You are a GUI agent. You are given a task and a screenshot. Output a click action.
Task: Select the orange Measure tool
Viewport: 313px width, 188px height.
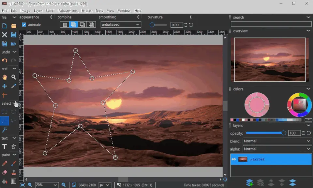tap(4, 95)
